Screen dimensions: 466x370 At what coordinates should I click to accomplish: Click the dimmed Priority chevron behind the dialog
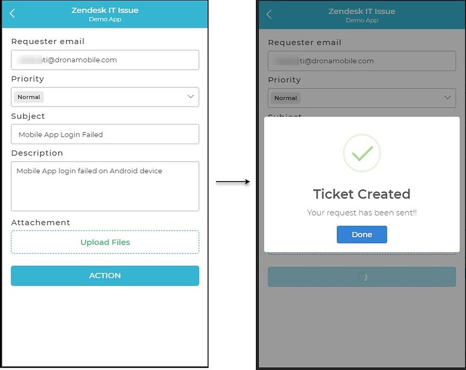pyautogui.click(x=447, y=97)
